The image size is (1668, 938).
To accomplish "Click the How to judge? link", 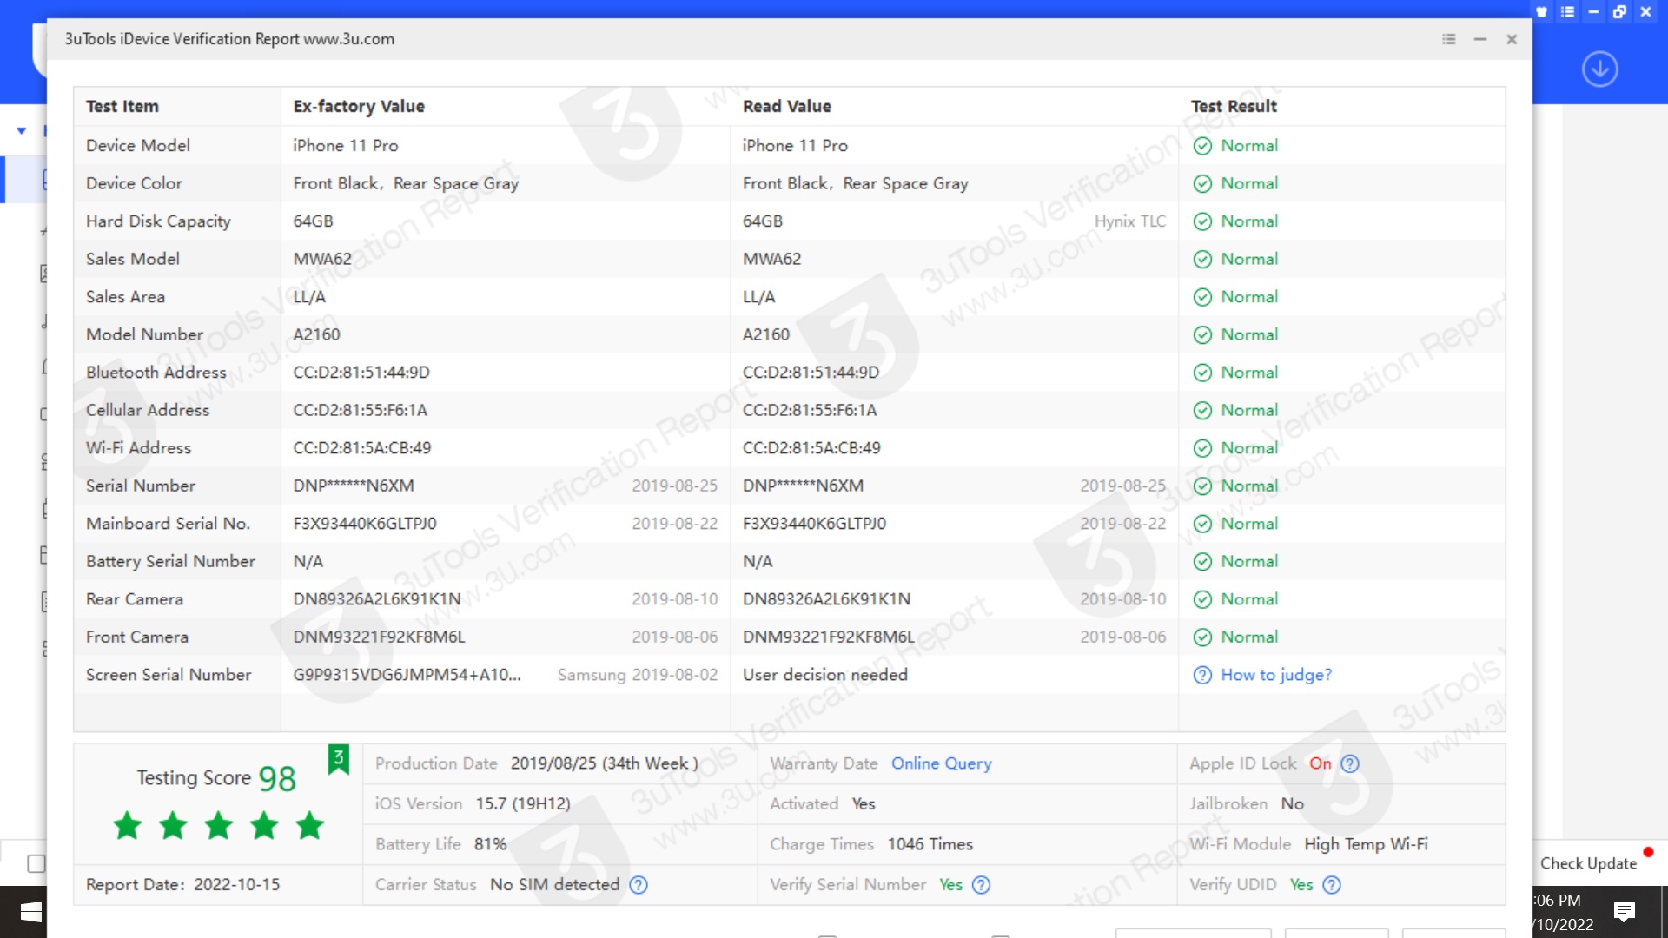I will click(x=1275, y=675).
